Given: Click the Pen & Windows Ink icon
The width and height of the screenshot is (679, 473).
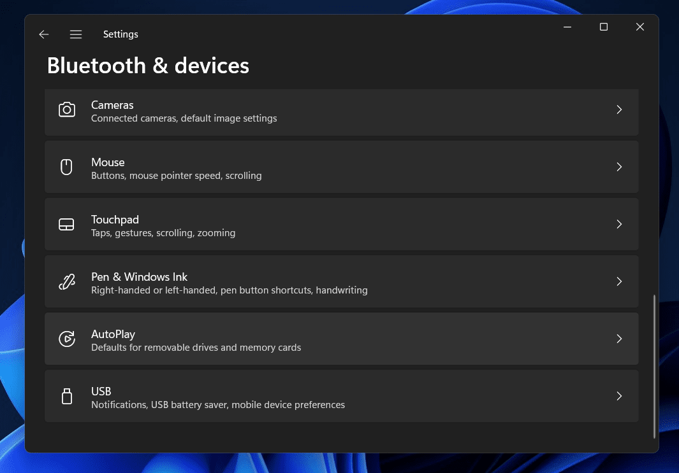Looking at the screenshot, I should click(67, 282).
